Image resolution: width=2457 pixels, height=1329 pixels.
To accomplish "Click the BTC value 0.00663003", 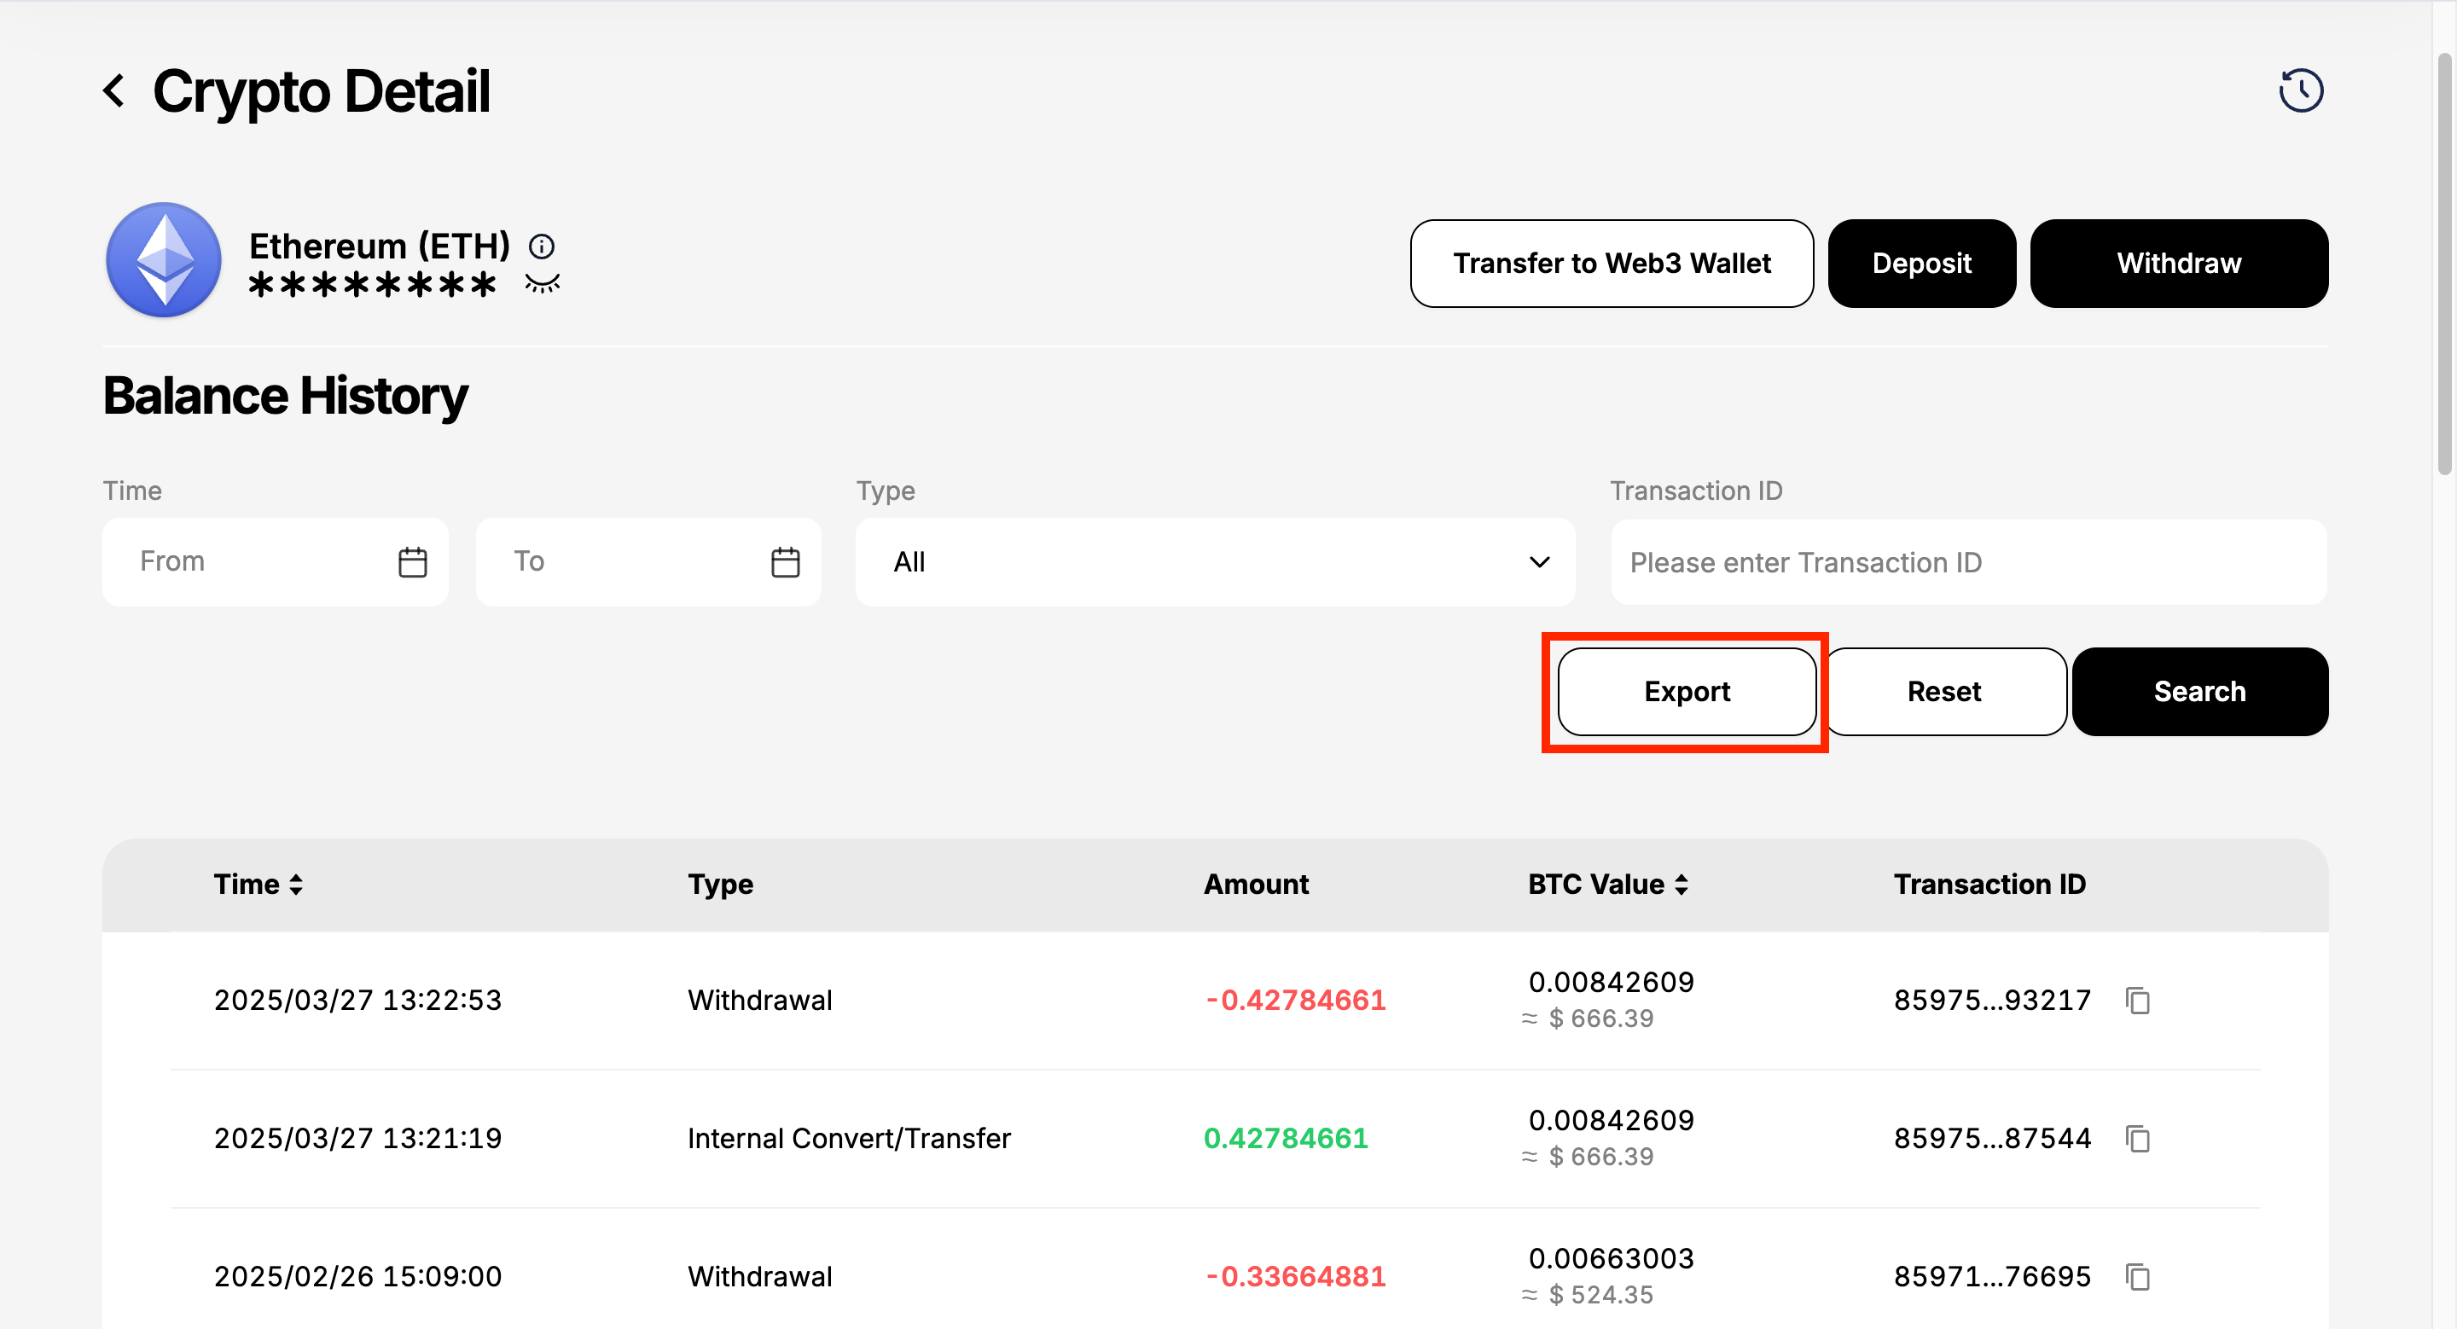I will pos(1611,1259).
